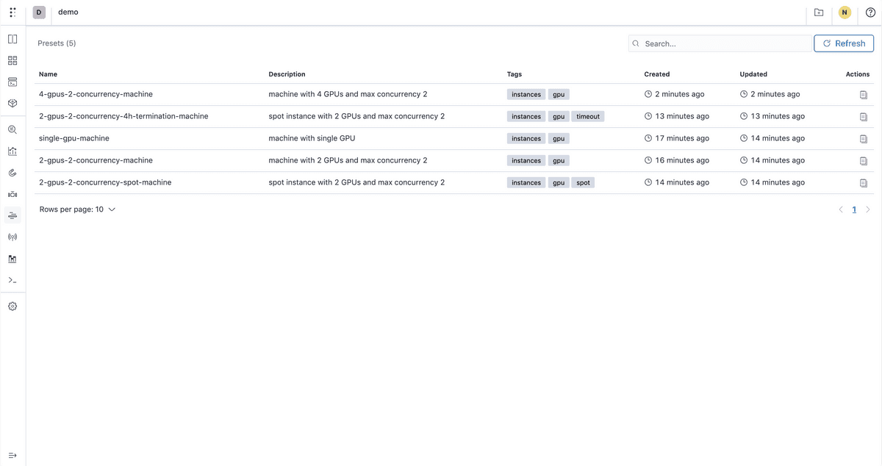
Task: Open the two-column panel sidebar icon
Action: (x=12, y=39)
